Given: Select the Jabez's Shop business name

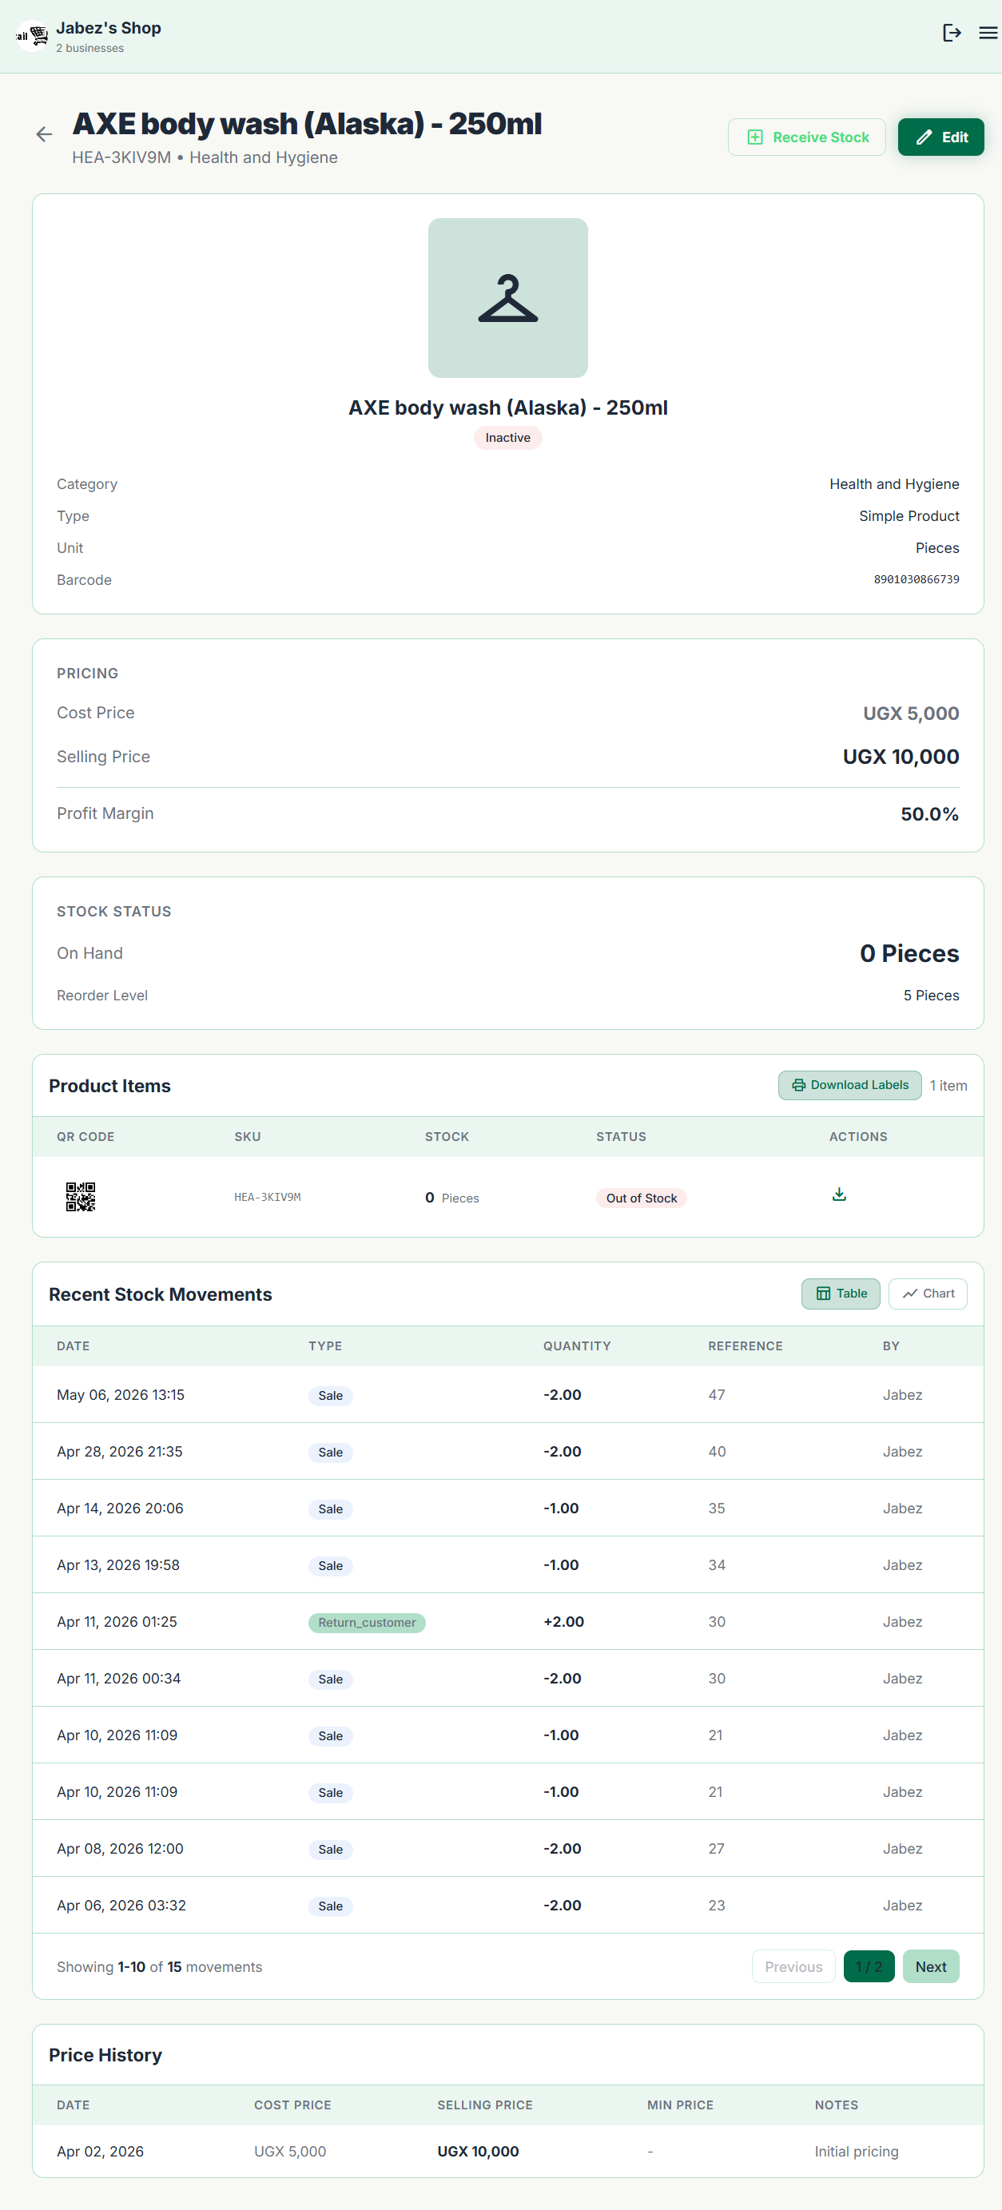Looking at the screenshot, I should (108, 27).
